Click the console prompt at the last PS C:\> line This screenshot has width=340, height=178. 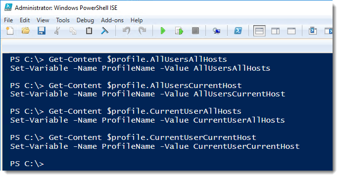pyautogui.click(x=27, y=164)
